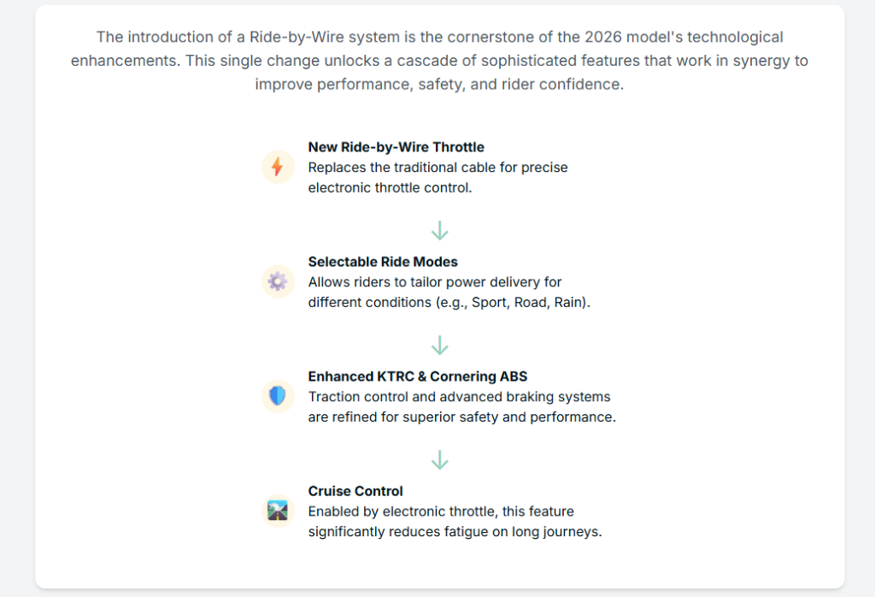875x597 pixels.
Task: Click the down arrow above Cruise Control
Action: click(439, 460)
